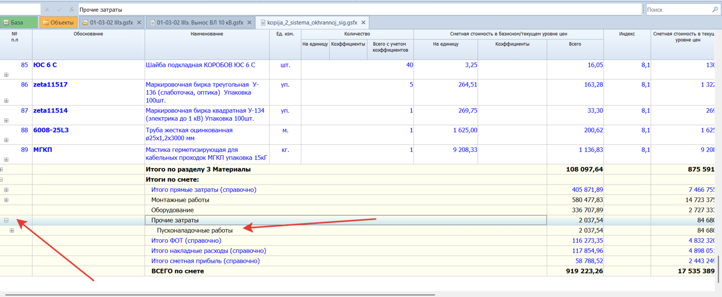The width and height of the screenshot is (722, 297).
Task: Click the magnifier icon in the Поиск box
Action: pyautogui.click(x=715, y=10)
